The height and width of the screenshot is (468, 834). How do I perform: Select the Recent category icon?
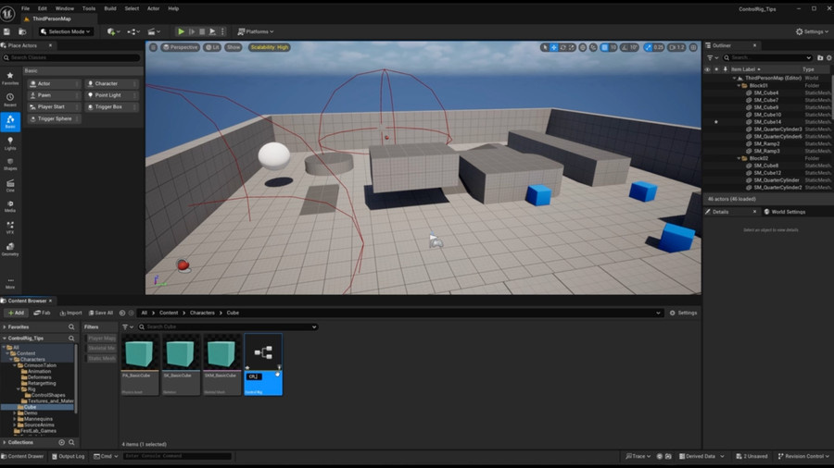coord(10,100)
